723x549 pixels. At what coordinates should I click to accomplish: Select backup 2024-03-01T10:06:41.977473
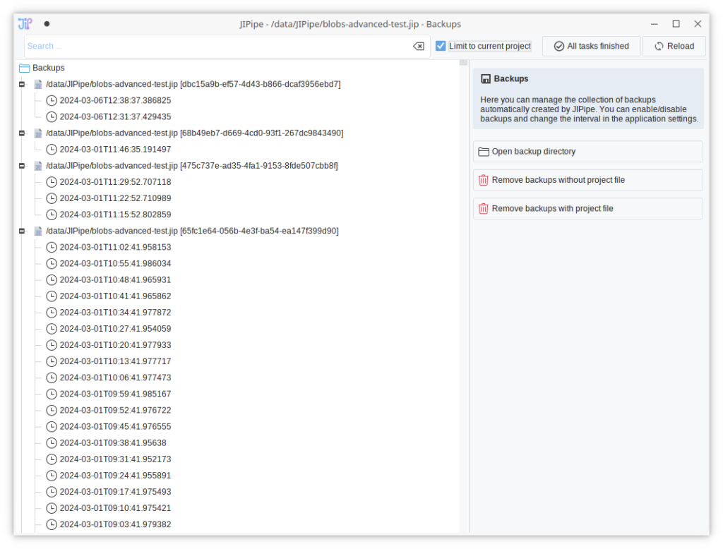[115, 378]
